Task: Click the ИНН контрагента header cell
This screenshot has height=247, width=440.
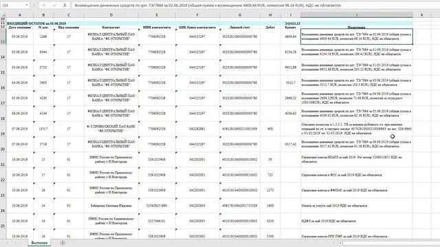Action: pos(157,27)
